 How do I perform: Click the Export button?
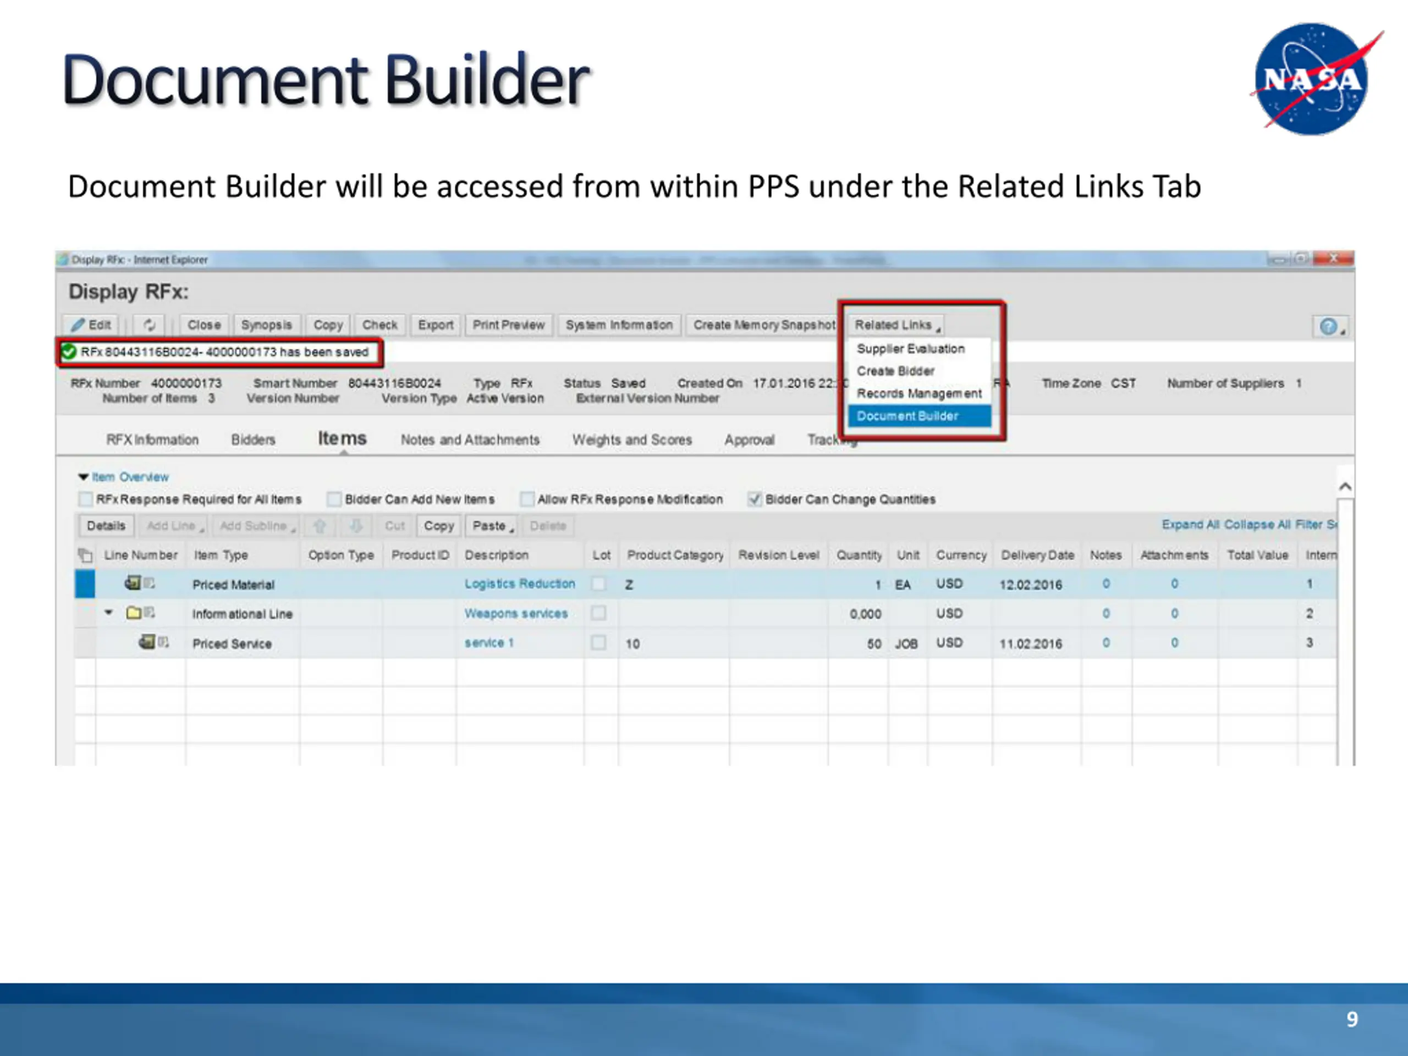click(x=436, y=324)
